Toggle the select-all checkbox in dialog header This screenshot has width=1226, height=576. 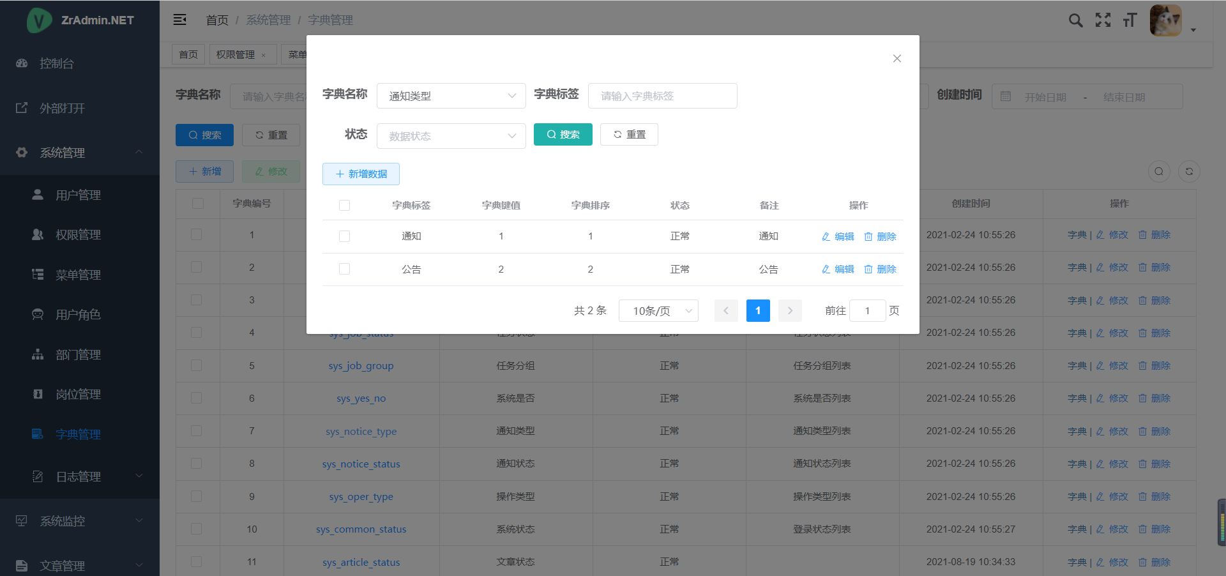point(345,206)
